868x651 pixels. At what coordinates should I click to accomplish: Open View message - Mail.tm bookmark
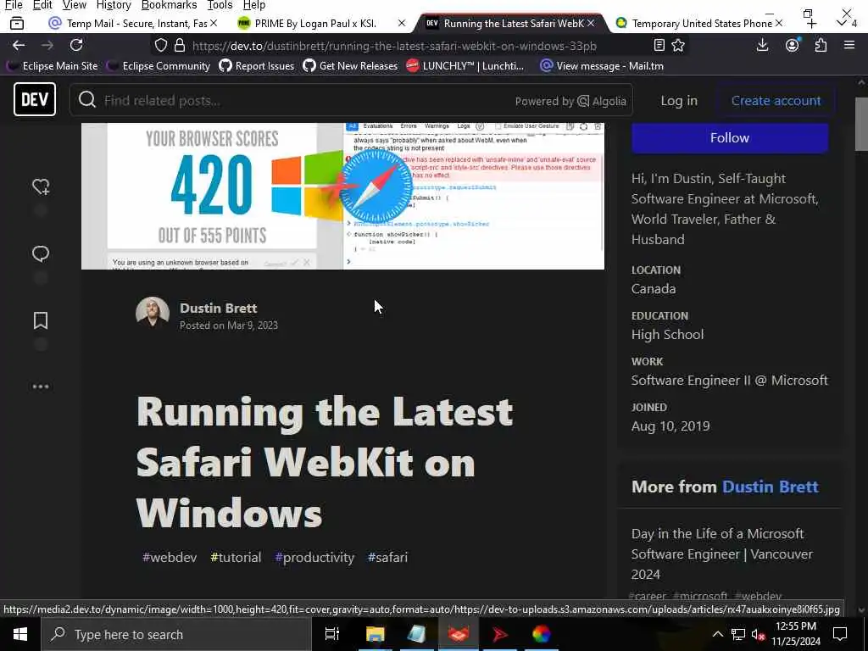coord(602,66)
